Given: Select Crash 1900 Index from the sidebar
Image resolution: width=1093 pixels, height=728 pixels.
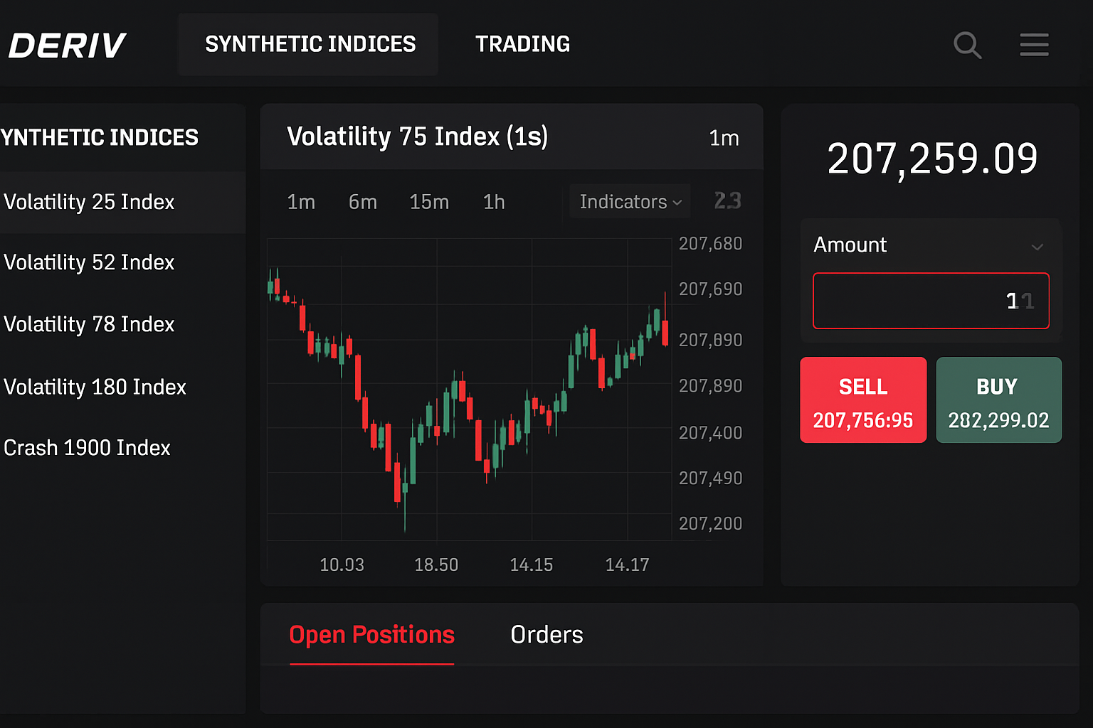Looking at the screenshot, I should click(x=87, y=448).
